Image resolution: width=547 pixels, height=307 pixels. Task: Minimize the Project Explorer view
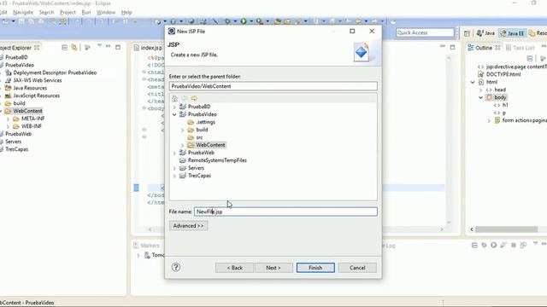coord(109,47)
